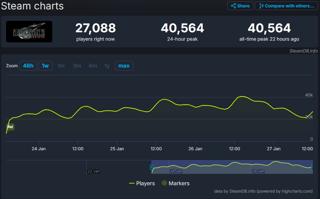Click the SteamDB.info watermark link
The height and width of the screenshot is (199, 320).
tap(303, 51)
